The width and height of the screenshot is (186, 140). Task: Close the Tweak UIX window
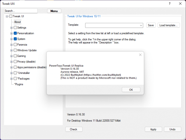click(180, 4)
